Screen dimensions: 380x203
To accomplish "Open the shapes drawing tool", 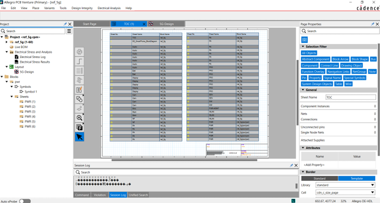I will [79, 99].
